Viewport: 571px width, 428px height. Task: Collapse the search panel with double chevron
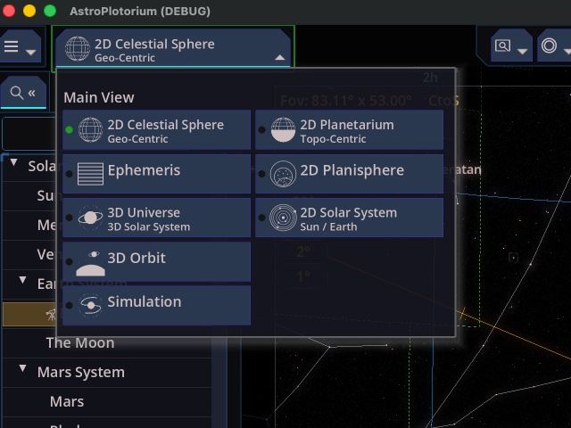(32, 93)
